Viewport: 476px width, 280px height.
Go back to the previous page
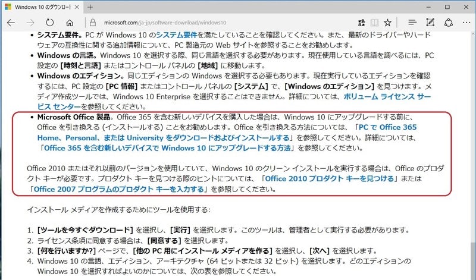[11, 23]
